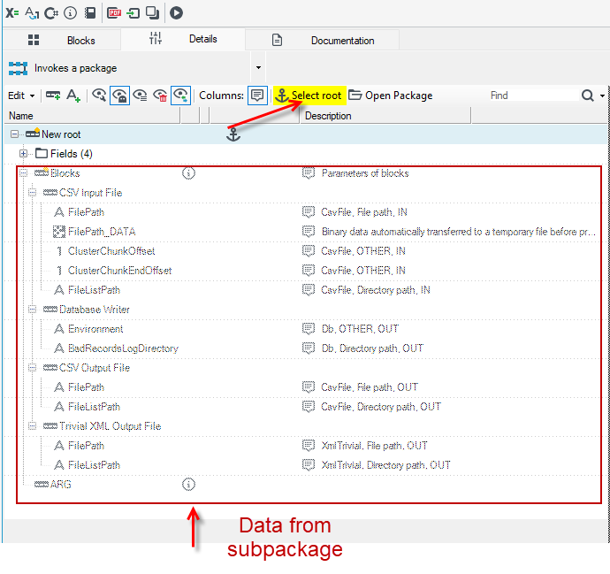The width and height of the screenshot is (610, 574).
Task: Toggle the Description column comment button
Action: (x=257, y=96)
